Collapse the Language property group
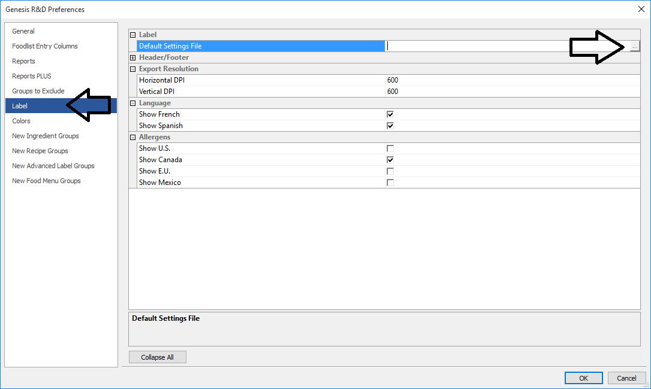Viewport: 651px width, 389px height. point(133,103)
